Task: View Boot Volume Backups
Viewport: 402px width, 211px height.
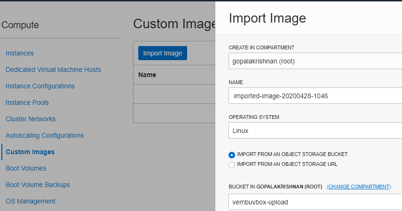Action: [x=38, y=185]
